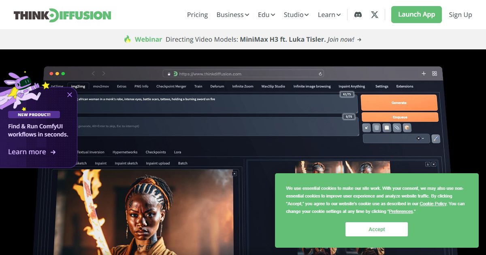Click the orange Generate button
486x255 pixels.
399,103
